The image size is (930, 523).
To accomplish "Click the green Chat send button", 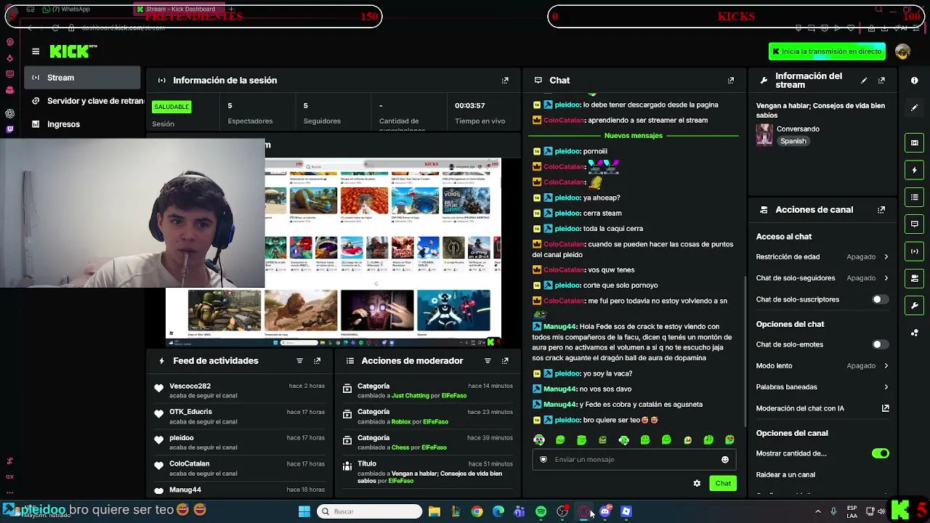I will pyautogui.click(x=723, y=484).
